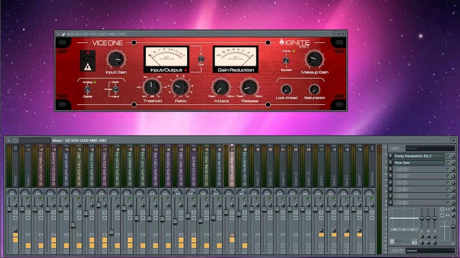Toggle the VU meter In/Out switch
Image resolution: width=460 pixels, height=258 pixels.
201,59
